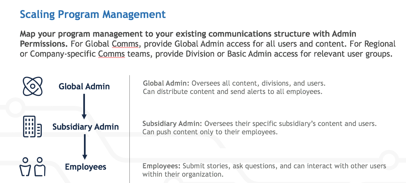Click the arrow pointing to Employees
The width and height of the screenshot is (406, 183).
point(85,147)
